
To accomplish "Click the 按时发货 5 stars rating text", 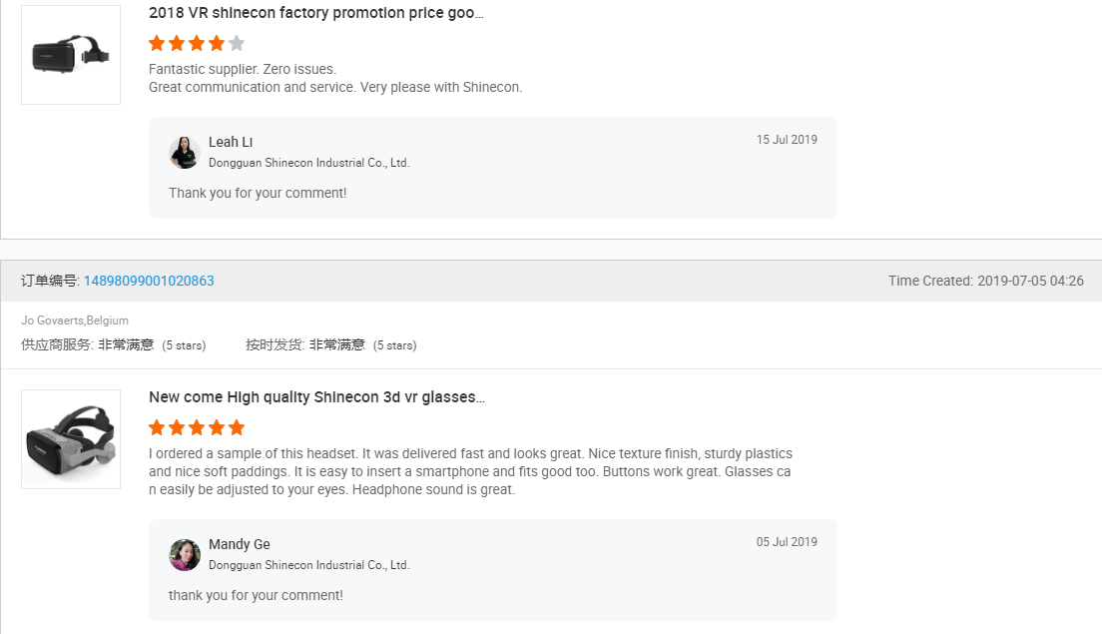I will pyautogui.click(x=394, y=345).
